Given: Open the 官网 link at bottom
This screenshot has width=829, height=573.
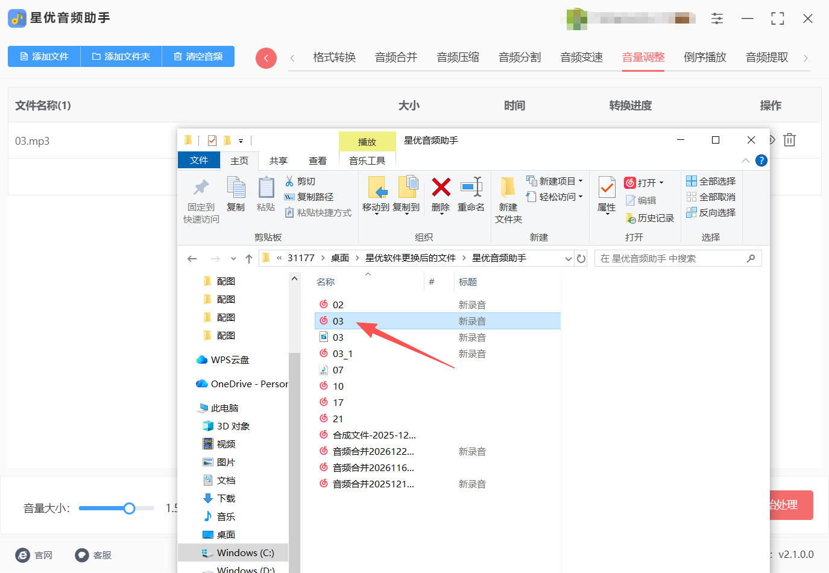Looking at the screenshot, I should tap(34, 556).
